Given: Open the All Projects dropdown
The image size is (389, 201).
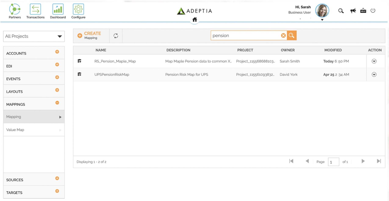Looking at the screenshot, I should pyautogui.click(x=34, y=36).
